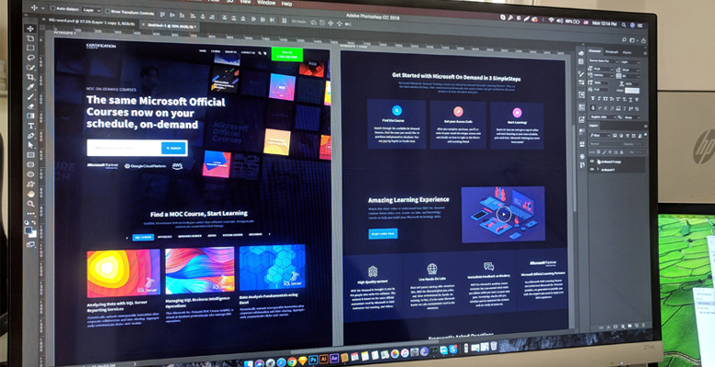The width and height of the screenshot is (715, 367).
Task: Select the Eraser tool
Action: 30,106
